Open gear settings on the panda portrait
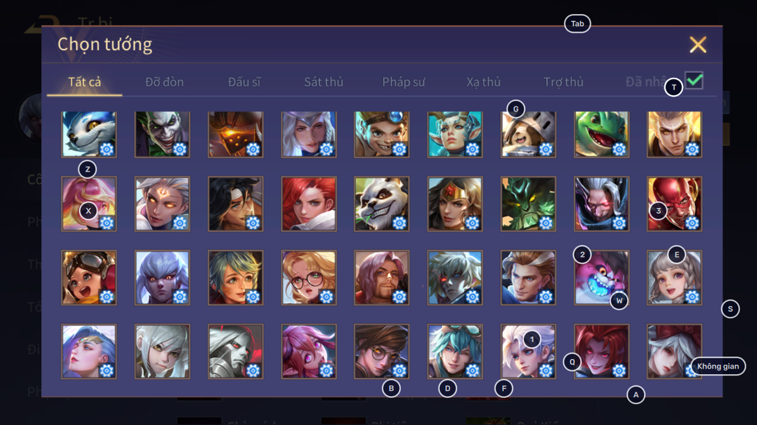Viewport: 757px width, 425px height. 399,223
